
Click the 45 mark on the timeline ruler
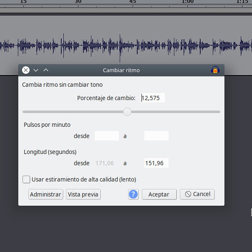[132, 2]
